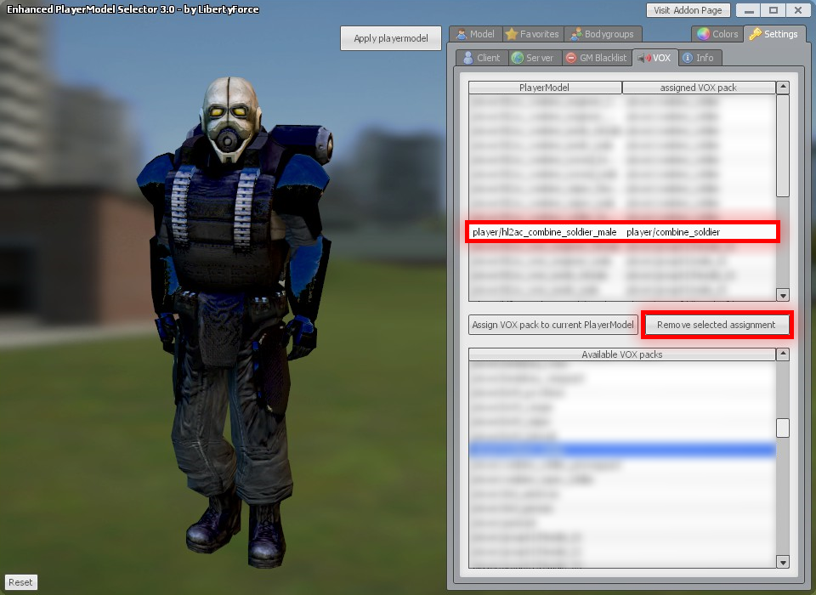This screenshot has height=595, width=816.
Task: Click the assignment list scrollbar thumb
Action: pyautogui.click(x=783, y=145)
